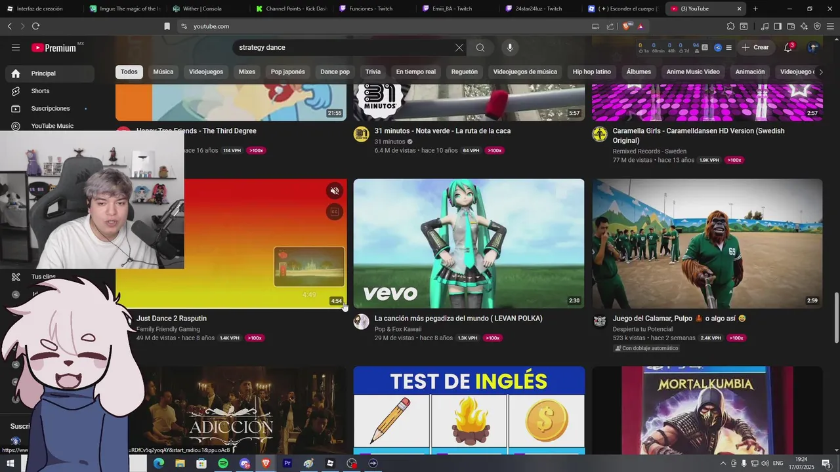Switch to the Wither | Consola tab
840x472 pixels.
(x=207, y=9)
